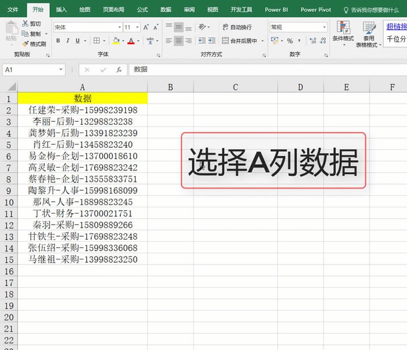Click the Format Painter (格式刷) brush
Screen dimensions: 407x350
26,44
